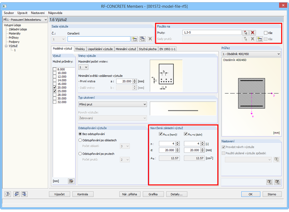
Task: Select Podpory in navigation tree
Action: pyautogui.click(x=14, y=42)
